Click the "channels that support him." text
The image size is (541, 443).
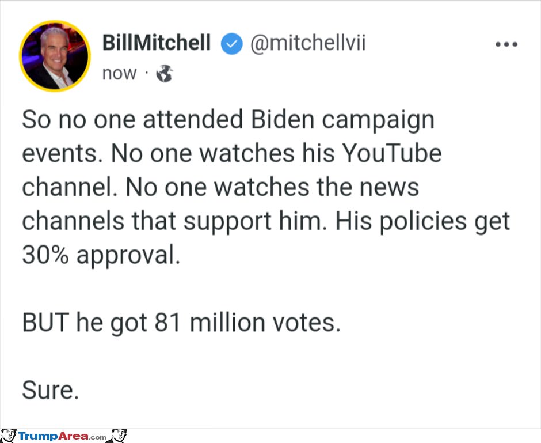tap(174, 222)
